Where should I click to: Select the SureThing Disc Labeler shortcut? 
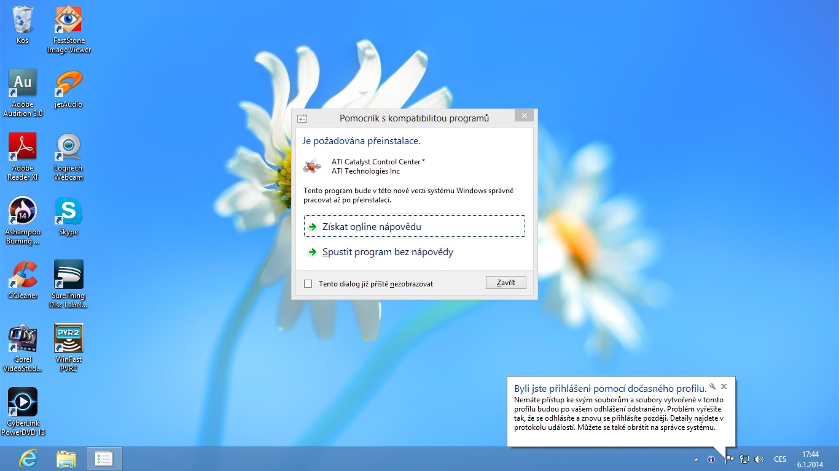coord(69,285)
